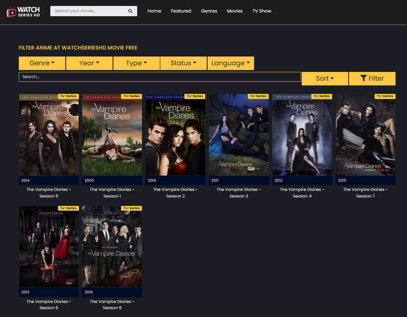Click the 2014 year label
This screenshot has width=407, height=317.
pyautogui.click(x=26, y=180)
